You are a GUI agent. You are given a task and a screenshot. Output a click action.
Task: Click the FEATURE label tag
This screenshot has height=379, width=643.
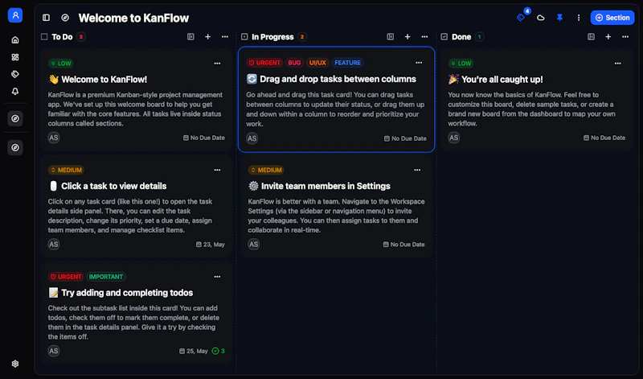(x=347, y=63)
